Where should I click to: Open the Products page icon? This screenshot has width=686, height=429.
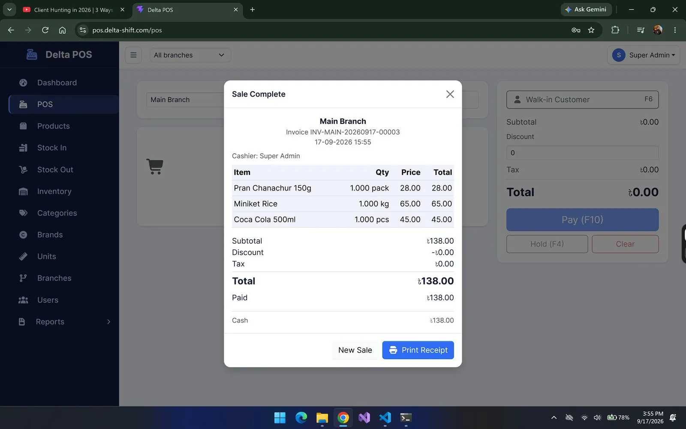click(23, 126)
